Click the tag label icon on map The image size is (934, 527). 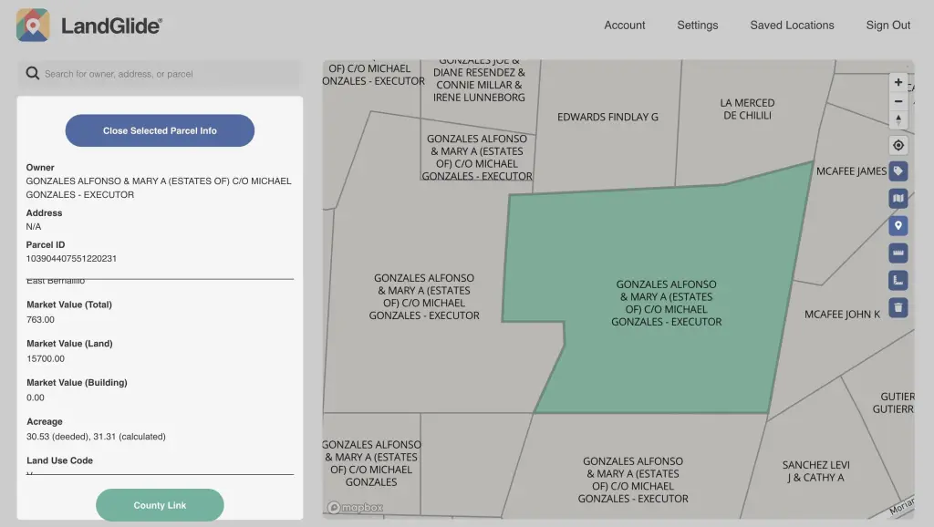(898, 171)
